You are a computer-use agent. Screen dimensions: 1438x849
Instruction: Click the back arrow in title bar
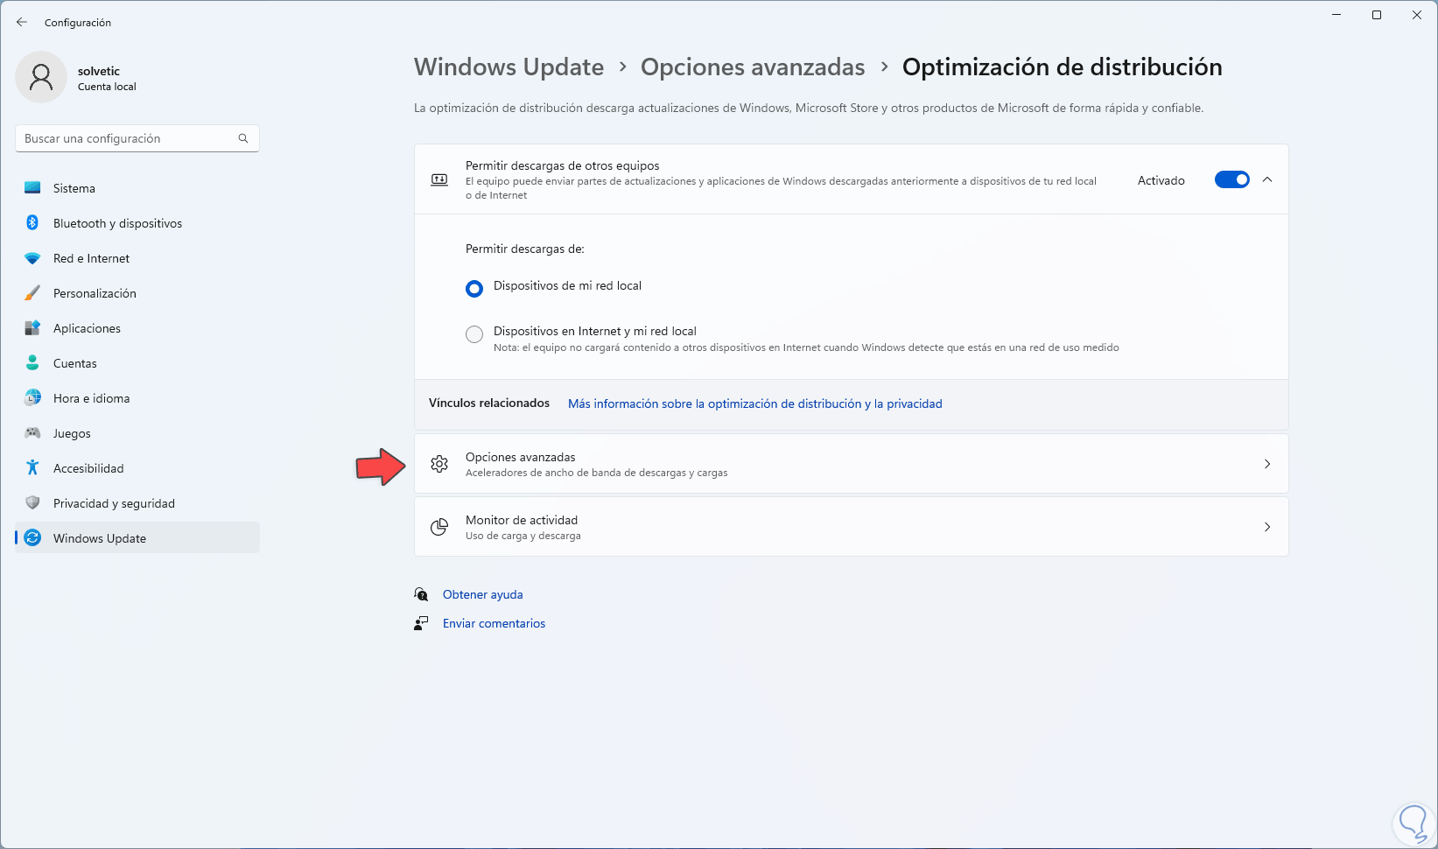pos(22,22)
